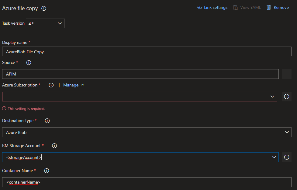Click the info icon beside RM Storage Account
The width and height of the screenshot is (297, 190).
coord(54,146)
